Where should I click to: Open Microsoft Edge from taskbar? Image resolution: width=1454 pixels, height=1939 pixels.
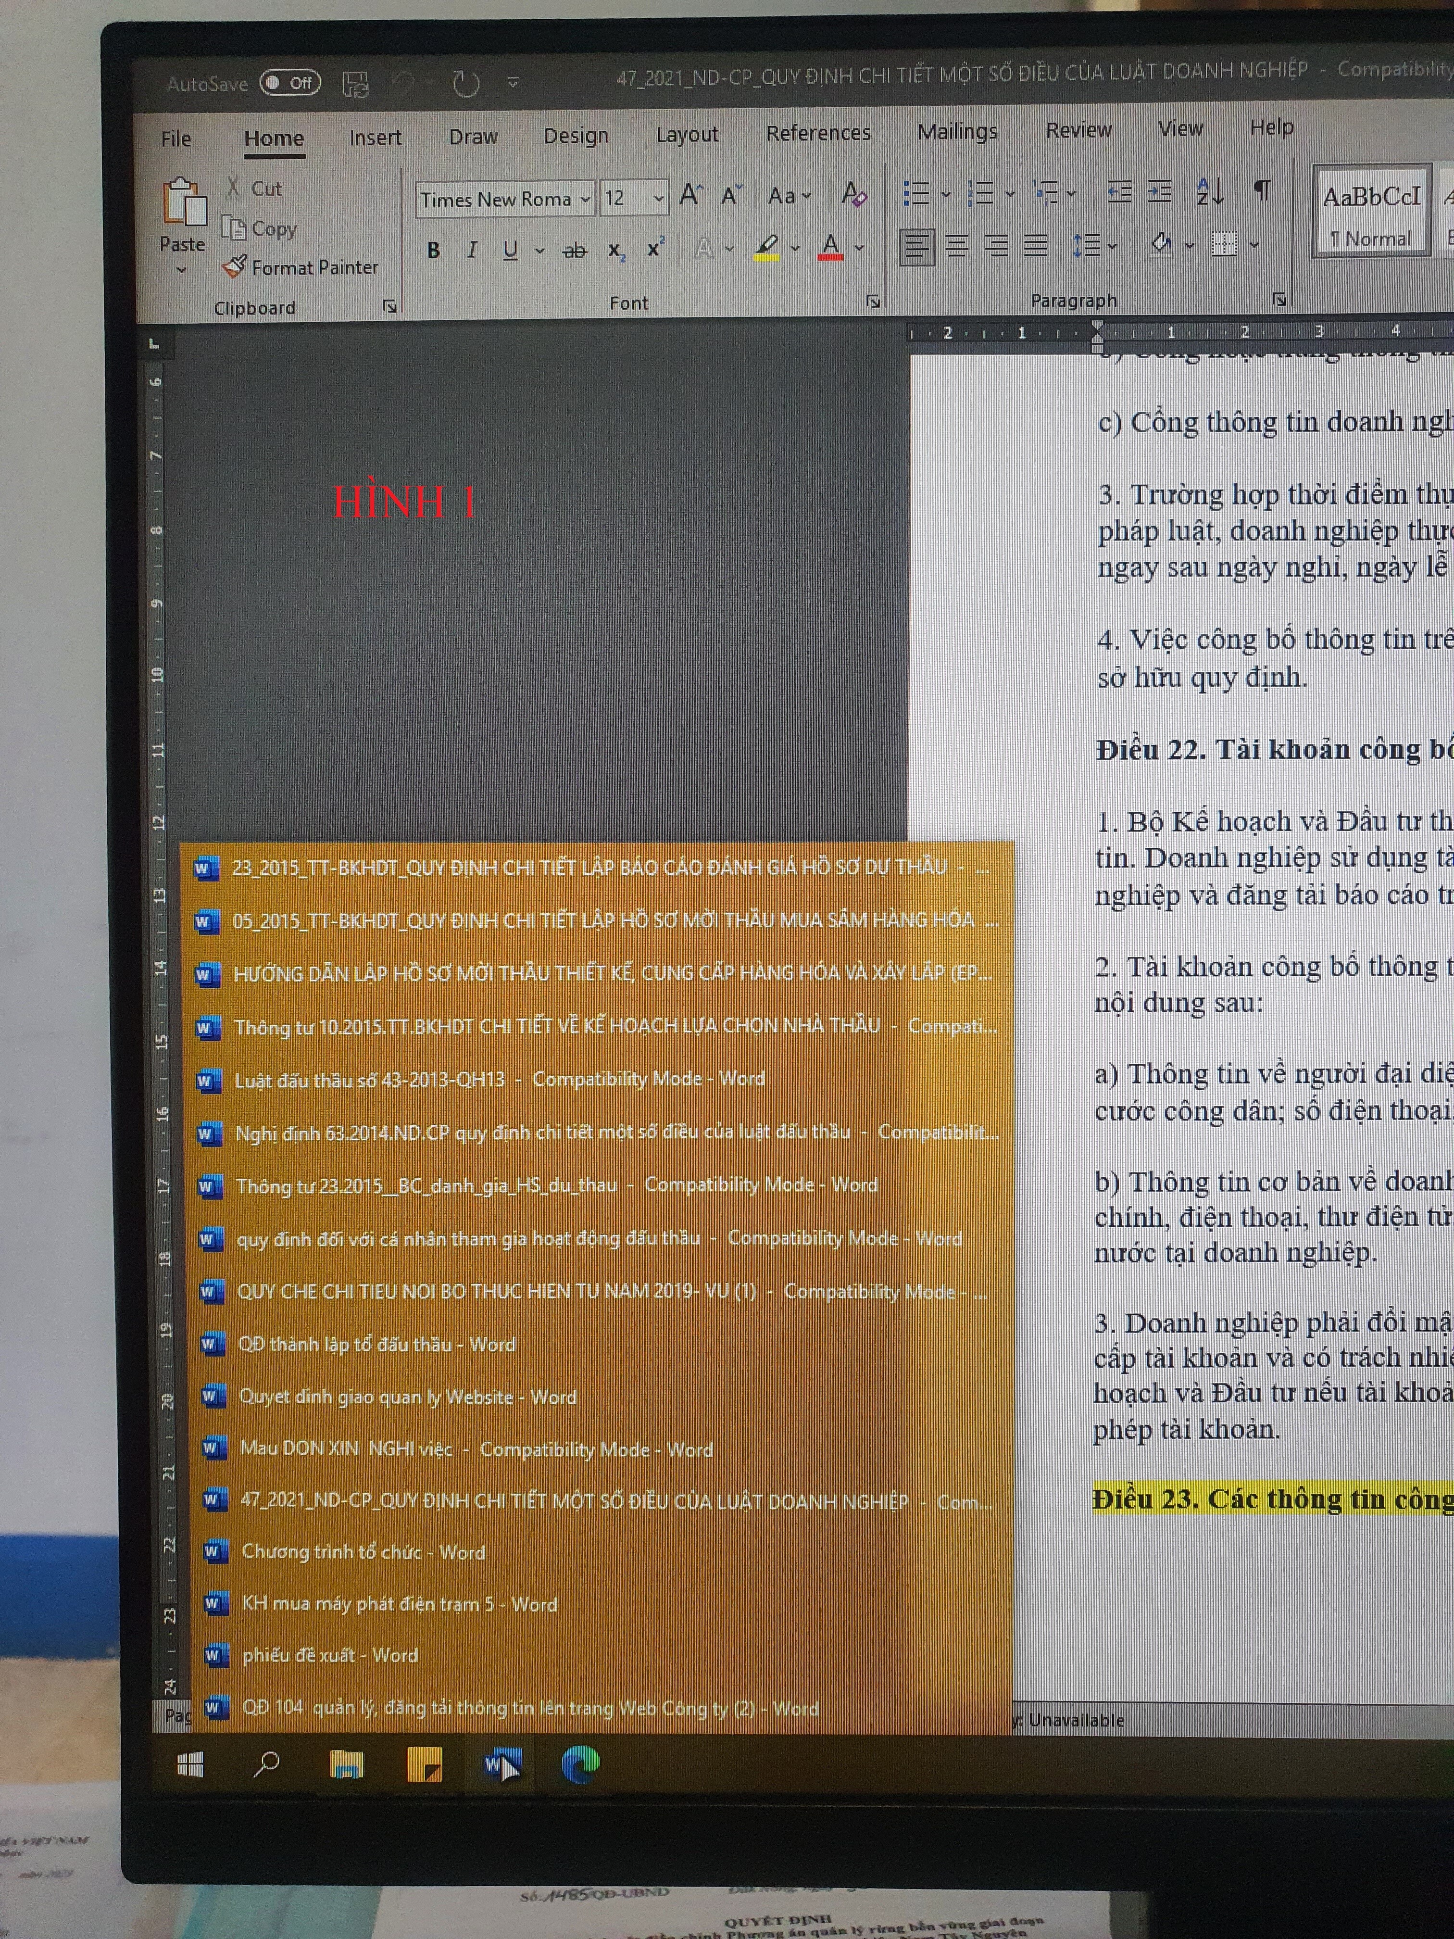580,1764
